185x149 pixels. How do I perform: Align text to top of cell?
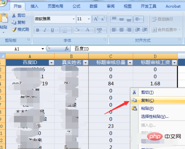tap(114, 19)
